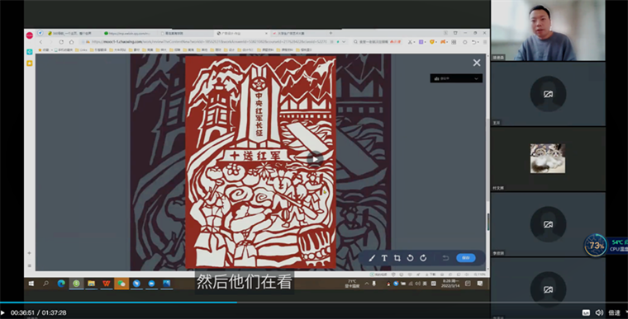Open a new browser tab

pyautogui.click(x=331, y=33)
